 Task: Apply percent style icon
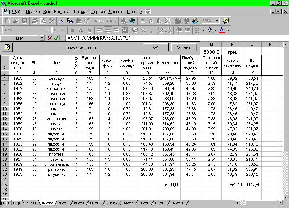(x=143, y=30)
